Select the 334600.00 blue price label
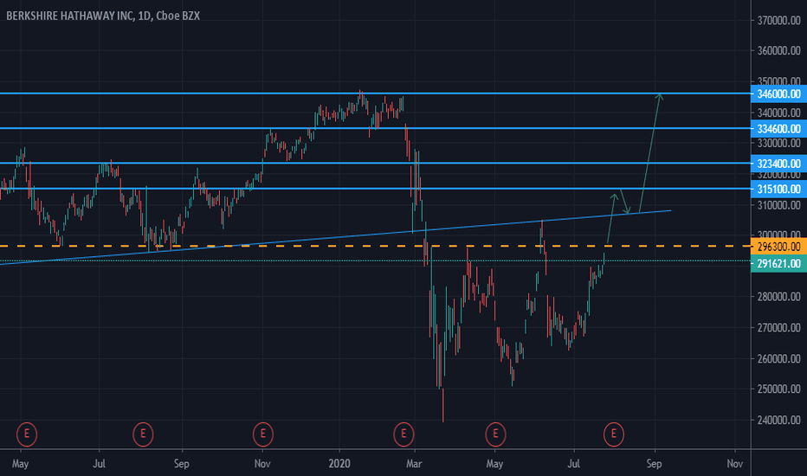Image resolution: width=807 pixels, height=476 pixels. coord(778,129)
